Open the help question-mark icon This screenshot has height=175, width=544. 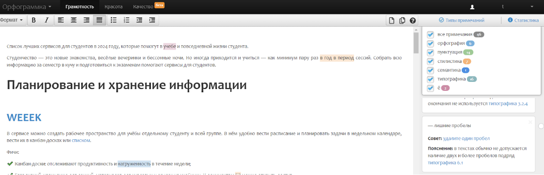pyautogui.click(x=412, y=20)
